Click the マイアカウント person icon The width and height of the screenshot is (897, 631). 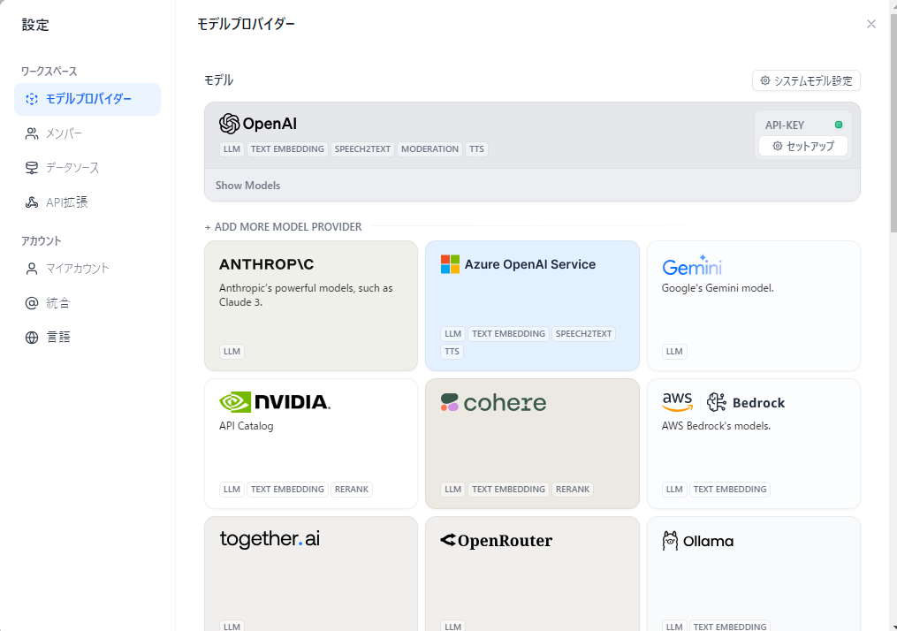click(x=32, y=269)
